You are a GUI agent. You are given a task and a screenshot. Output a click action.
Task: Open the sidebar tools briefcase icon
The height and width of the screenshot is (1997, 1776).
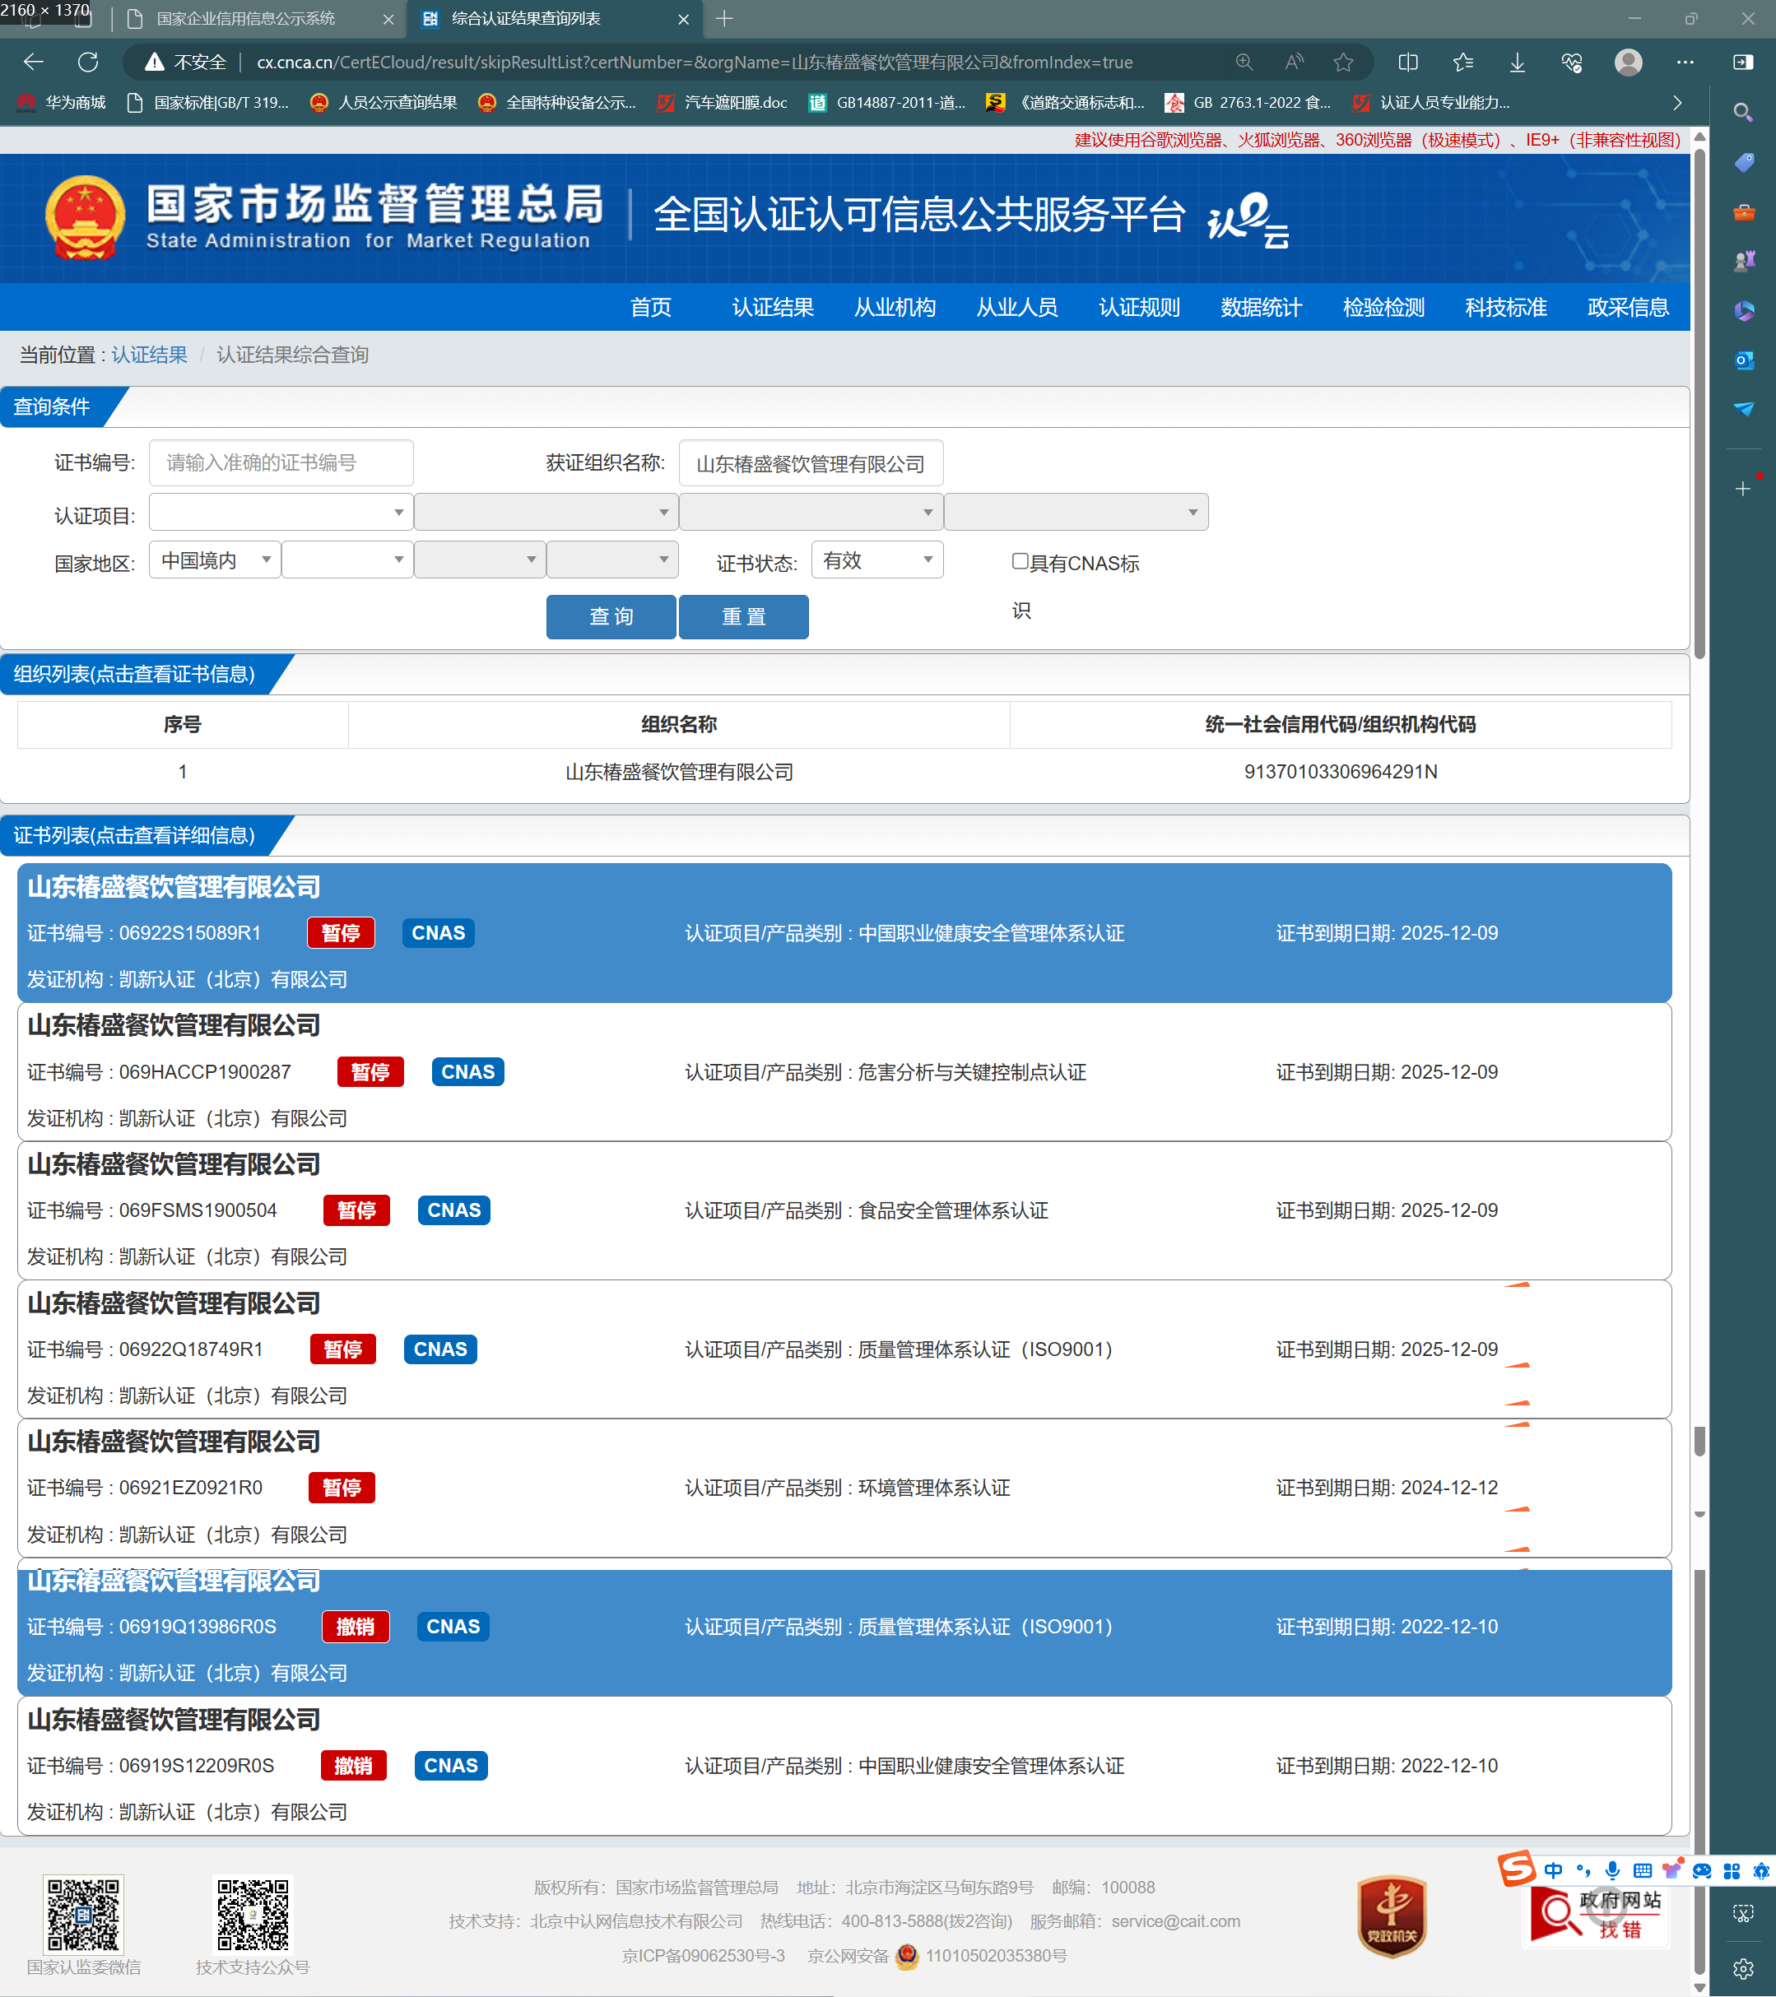point(1744,212)
